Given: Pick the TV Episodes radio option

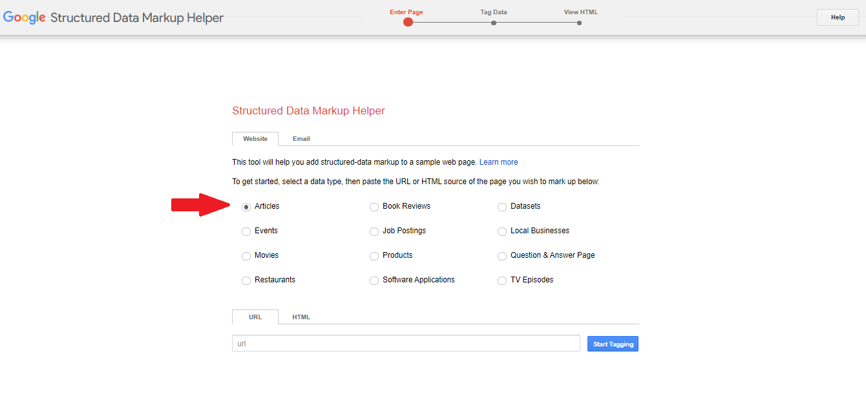Looking at the screenshot, I should tap(502, 280).
